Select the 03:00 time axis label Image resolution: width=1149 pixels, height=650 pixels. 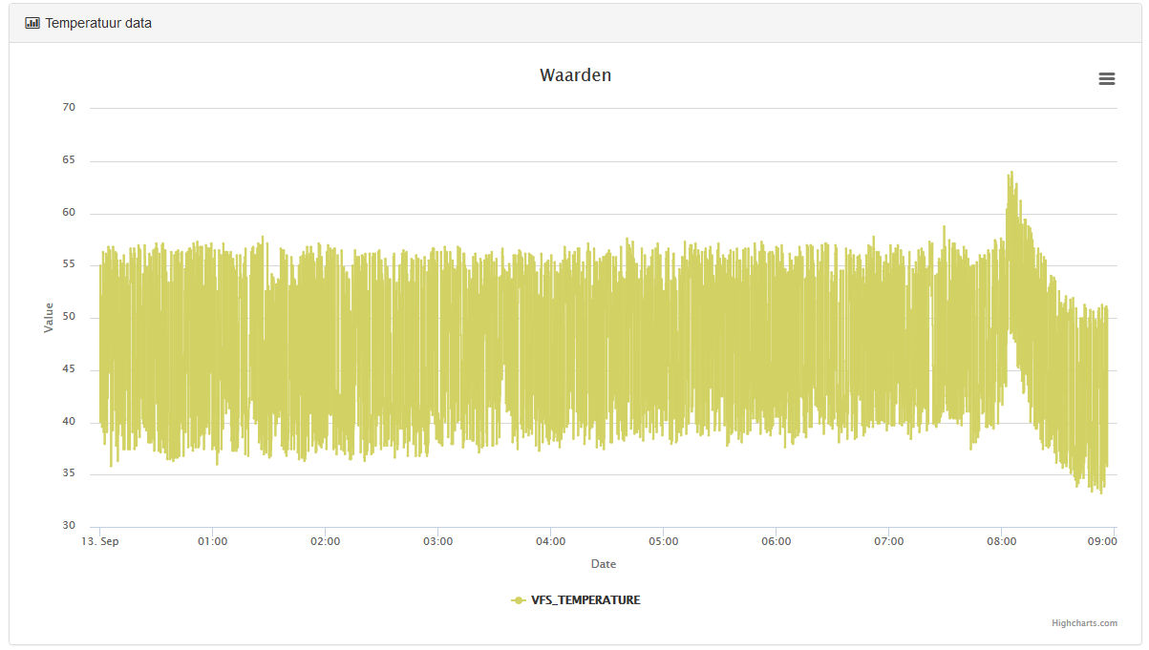tap(437, 541)
